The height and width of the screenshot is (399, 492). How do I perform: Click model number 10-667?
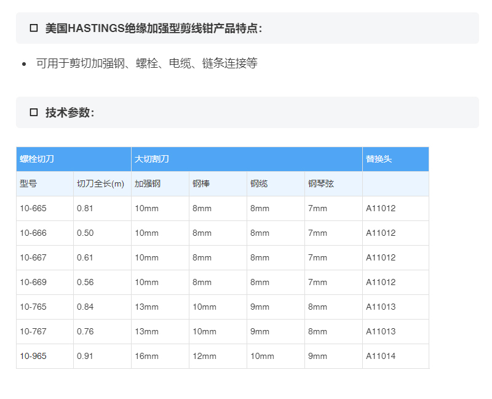click(33, 257)
